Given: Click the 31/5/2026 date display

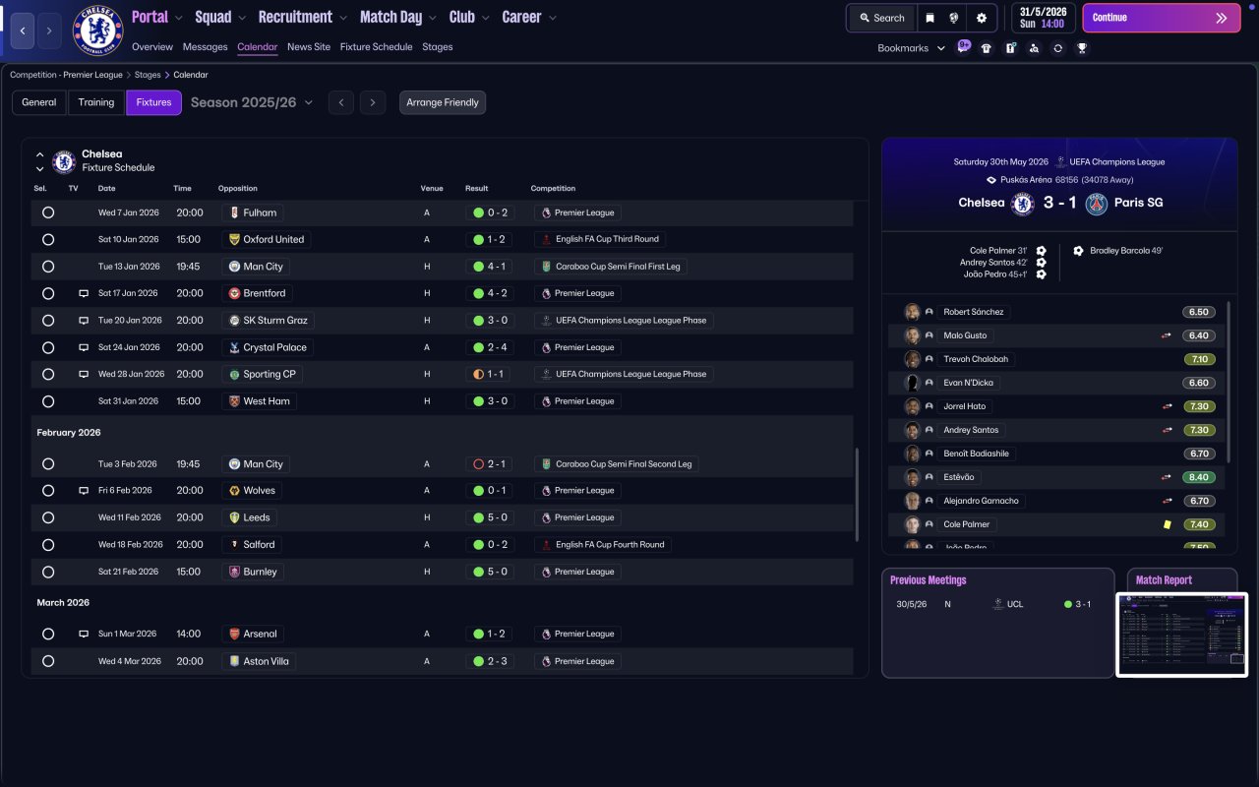Looking at the screenshot, I should pyautogui.click(x=1042, y=12).
